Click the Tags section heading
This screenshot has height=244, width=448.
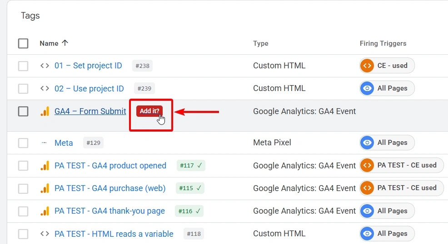30,16
